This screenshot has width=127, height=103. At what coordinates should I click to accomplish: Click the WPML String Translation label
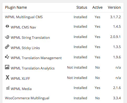click(x=30, y=38)
